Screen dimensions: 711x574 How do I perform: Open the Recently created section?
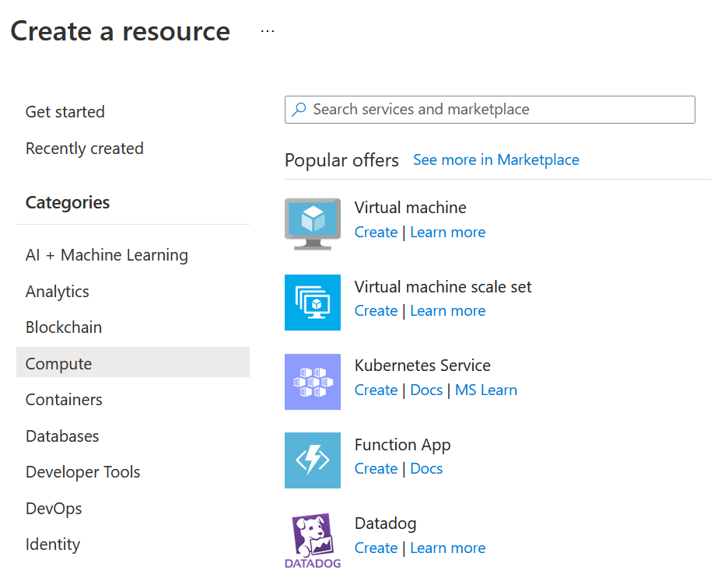tap(85, 149)
